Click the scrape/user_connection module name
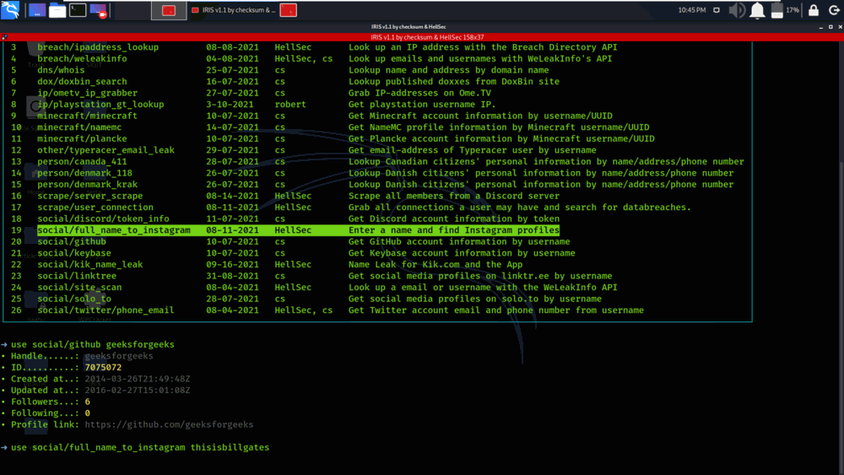844x475 pixels. tap(95, 207)
